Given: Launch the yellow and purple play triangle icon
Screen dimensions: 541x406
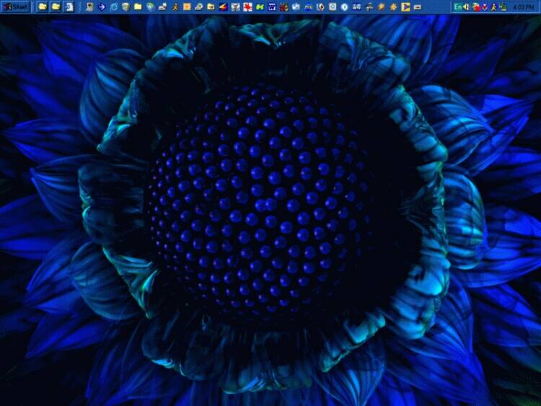Looking at the screenshot, I should pos(406,6).
